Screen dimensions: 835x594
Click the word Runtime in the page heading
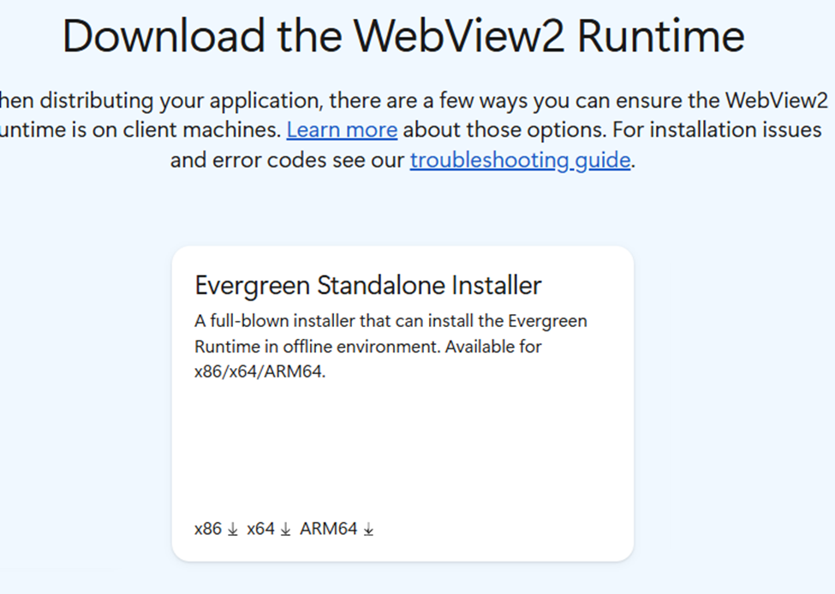click(661, 36)
